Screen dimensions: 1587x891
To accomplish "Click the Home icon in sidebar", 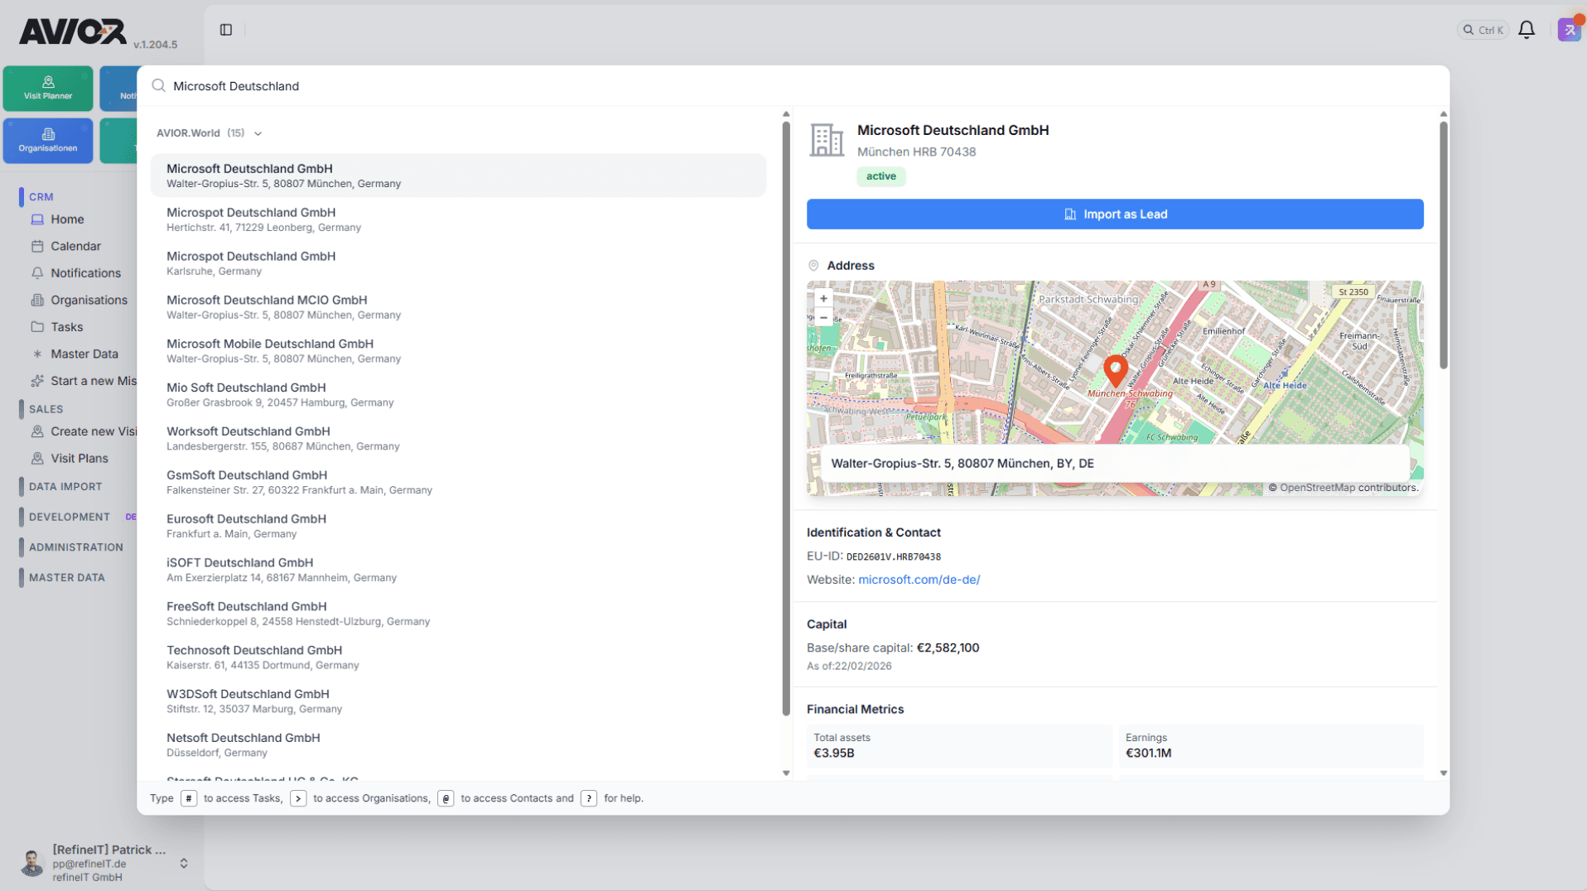I will [x=37, y=219].
